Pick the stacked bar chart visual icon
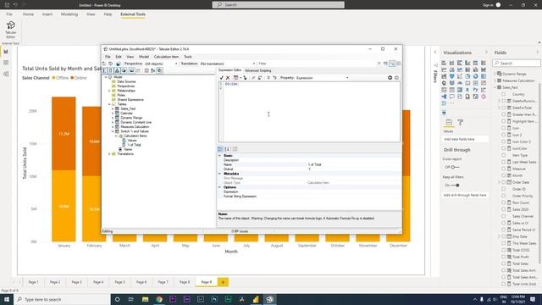542x305 pixels. click(444, 63)
